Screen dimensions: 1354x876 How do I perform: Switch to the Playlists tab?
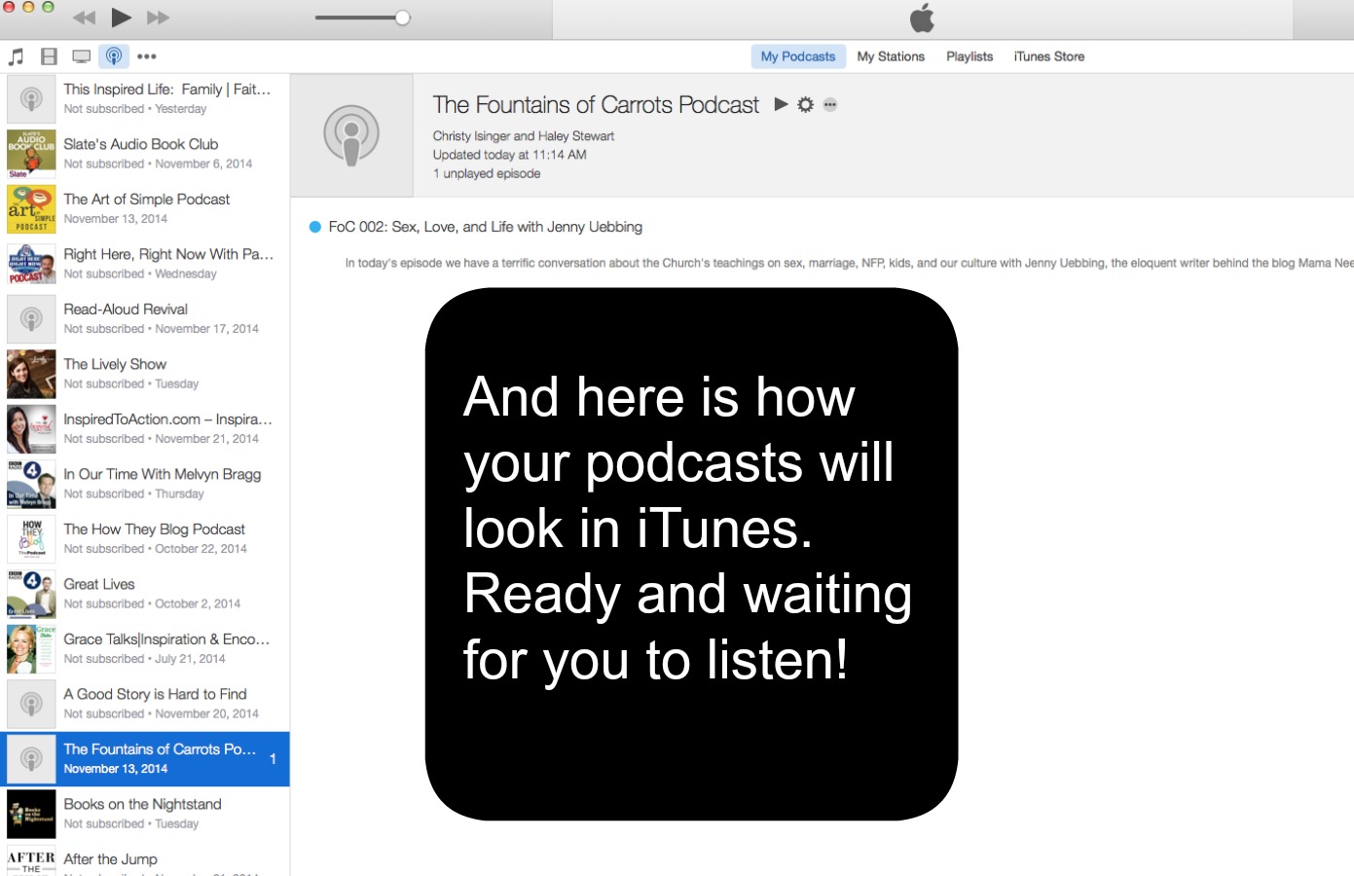(970, 56)
